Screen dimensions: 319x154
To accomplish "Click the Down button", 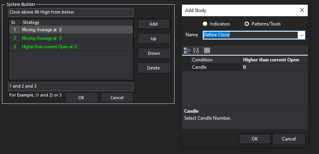I will point(154,53).
